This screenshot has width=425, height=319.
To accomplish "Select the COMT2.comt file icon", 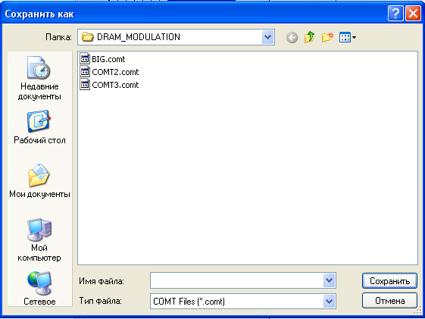I will click(x=85, y=72).
